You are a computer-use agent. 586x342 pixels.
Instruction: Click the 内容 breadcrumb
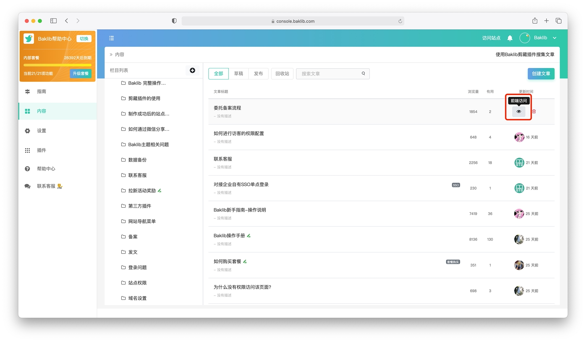click(x=120, y=55)
